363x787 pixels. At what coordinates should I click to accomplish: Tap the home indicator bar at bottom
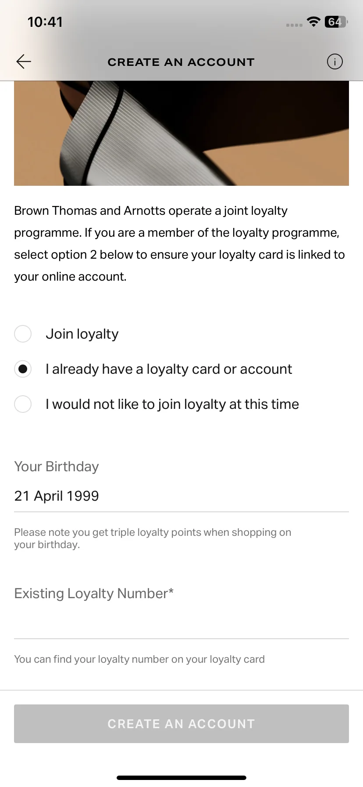click(181, 778)
